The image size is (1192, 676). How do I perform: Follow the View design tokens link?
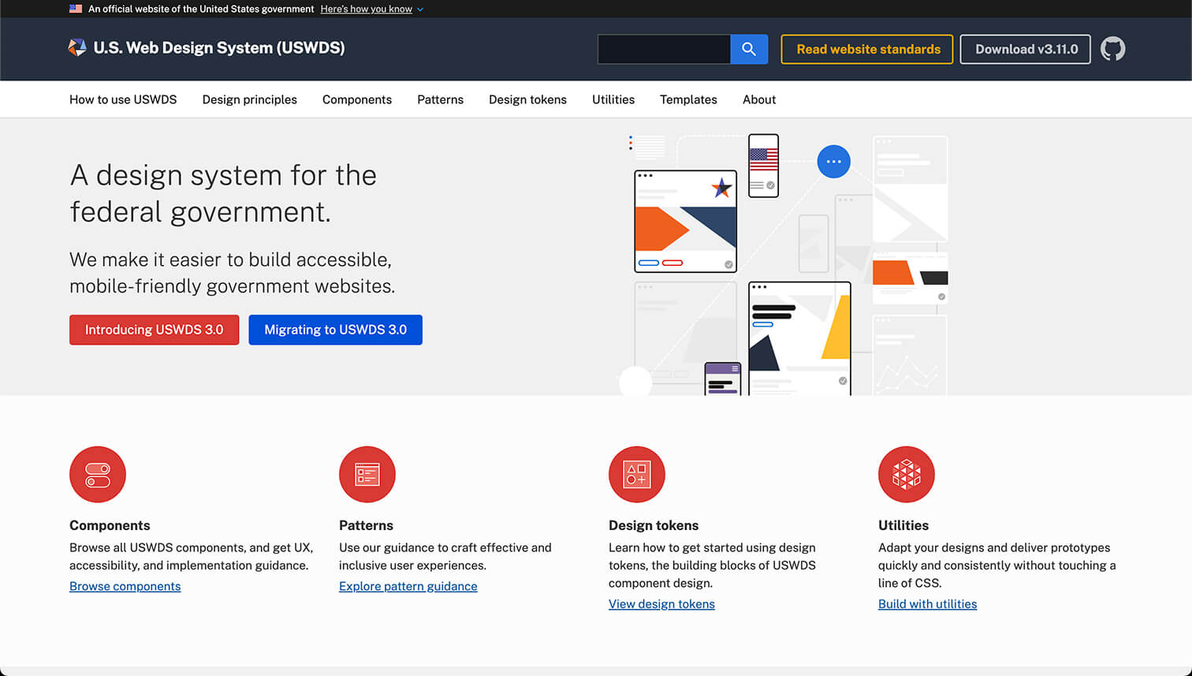(x=661, y=604)
